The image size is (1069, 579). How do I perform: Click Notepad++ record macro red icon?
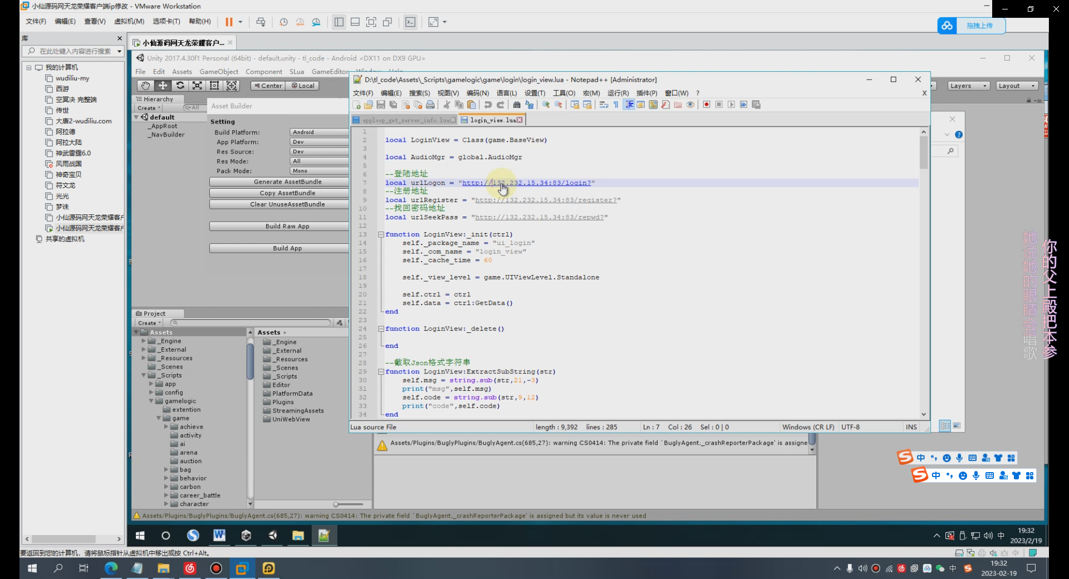coord(707,105)
